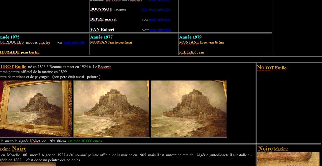Click the name PELTZER Jean
322x166 pixels.
click(192, 52)
